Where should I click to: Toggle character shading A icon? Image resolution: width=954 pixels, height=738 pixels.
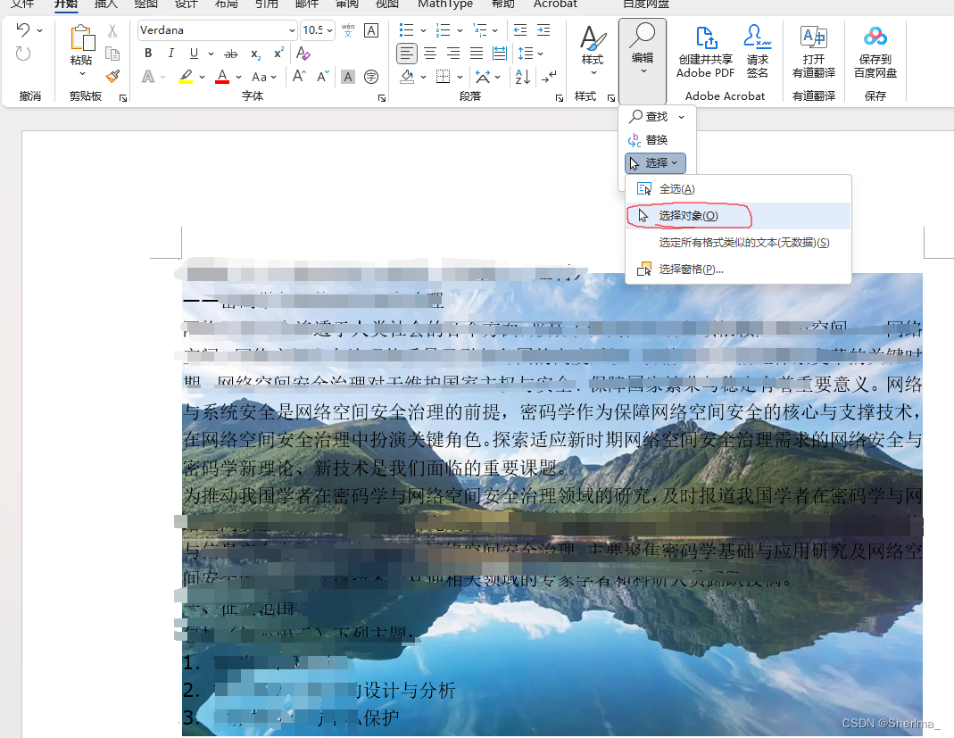point(347,77)
